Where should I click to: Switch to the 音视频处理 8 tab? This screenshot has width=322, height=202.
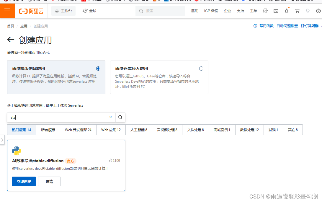167,130
